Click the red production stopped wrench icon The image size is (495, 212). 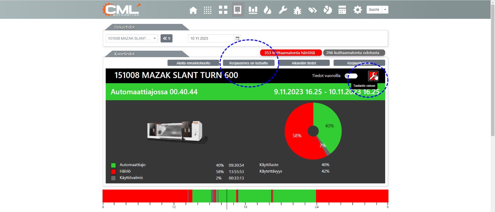point(373,76)
